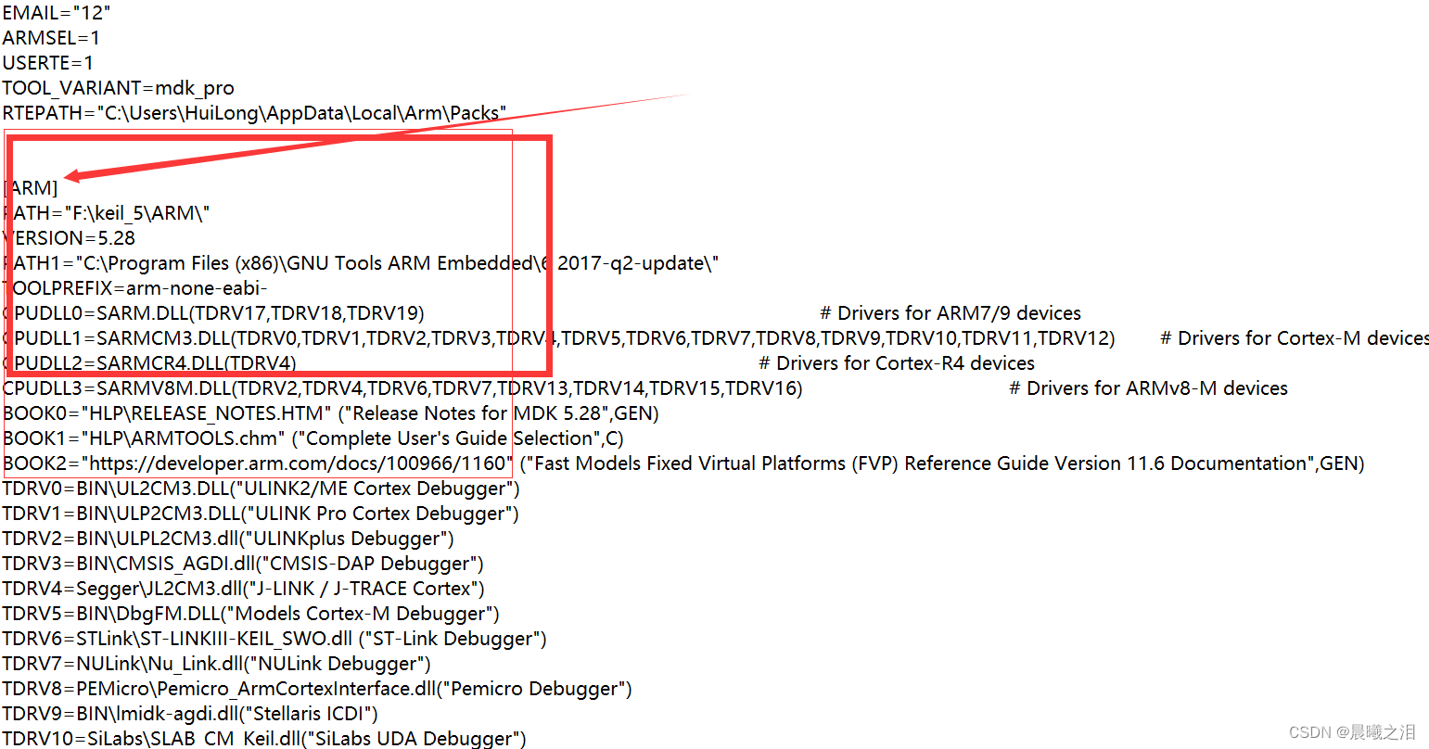This screenshot has width=1429, height=749.
Task: Select the ARMSEL=1 line
Action: click(x=50, y=38)
